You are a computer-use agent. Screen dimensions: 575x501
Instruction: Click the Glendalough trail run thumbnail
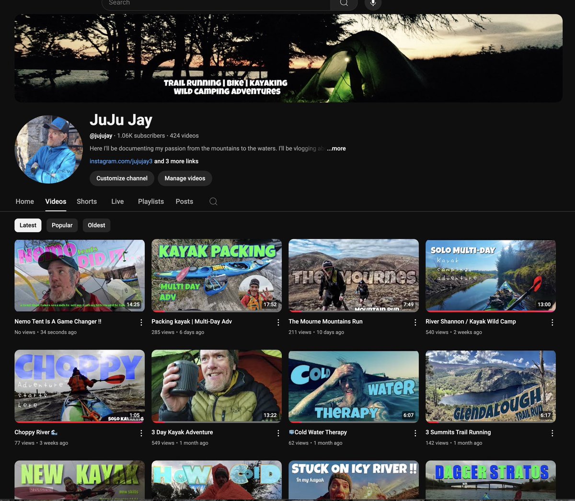491,386
